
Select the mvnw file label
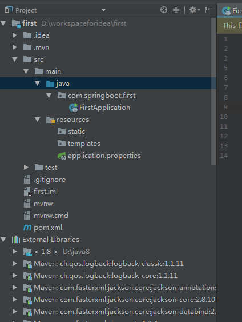coord(43,204)
